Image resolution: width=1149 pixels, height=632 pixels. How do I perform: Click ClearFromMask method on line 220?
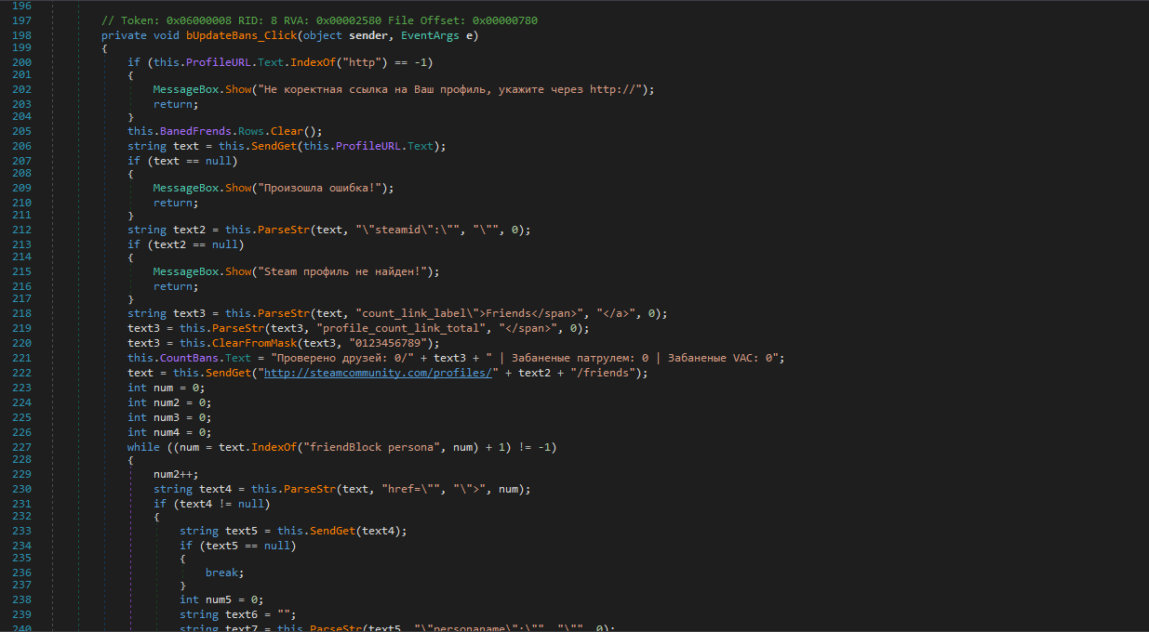click(x=237, y=342)
